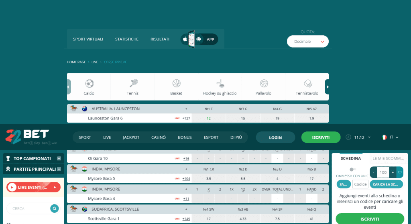Click Iscriviti in the top navigation bar
Screen dimensions: 411x224
point(321,137)
